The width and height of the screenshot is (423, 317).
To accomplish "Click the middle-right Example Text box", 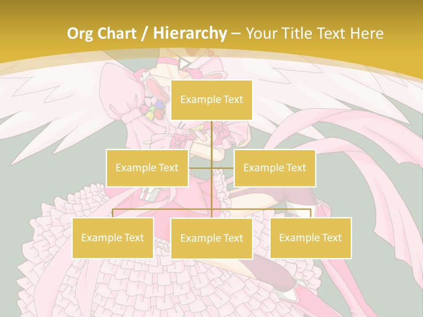I will pyautogui.click(x=275, y=168).
